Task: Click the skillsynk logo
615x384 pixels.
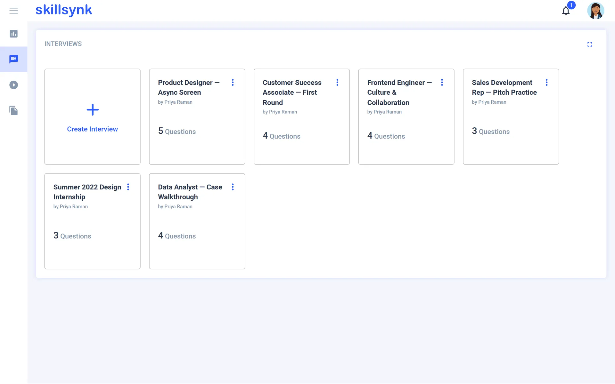Action: [x=63, y=10]
